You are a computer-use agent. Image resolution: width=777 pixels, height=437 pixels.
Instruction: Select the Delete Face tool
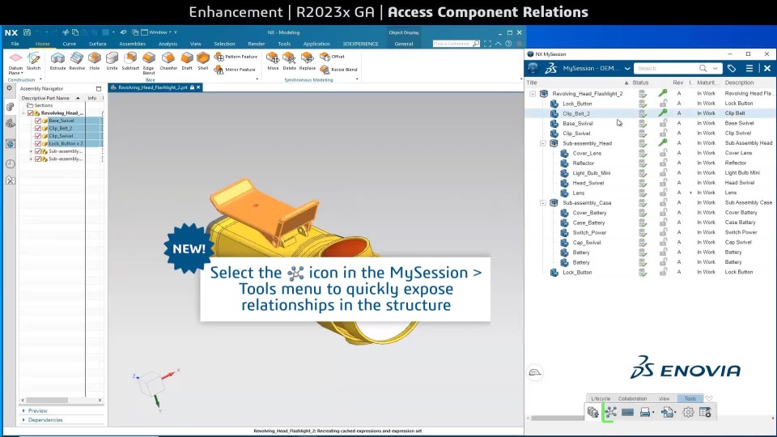click(290, 61)
